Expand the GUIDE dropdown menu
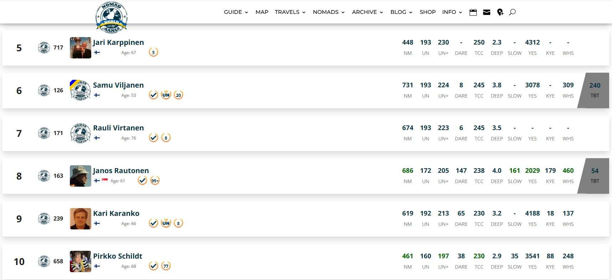 pyautogui.click(x=236, y=12)
